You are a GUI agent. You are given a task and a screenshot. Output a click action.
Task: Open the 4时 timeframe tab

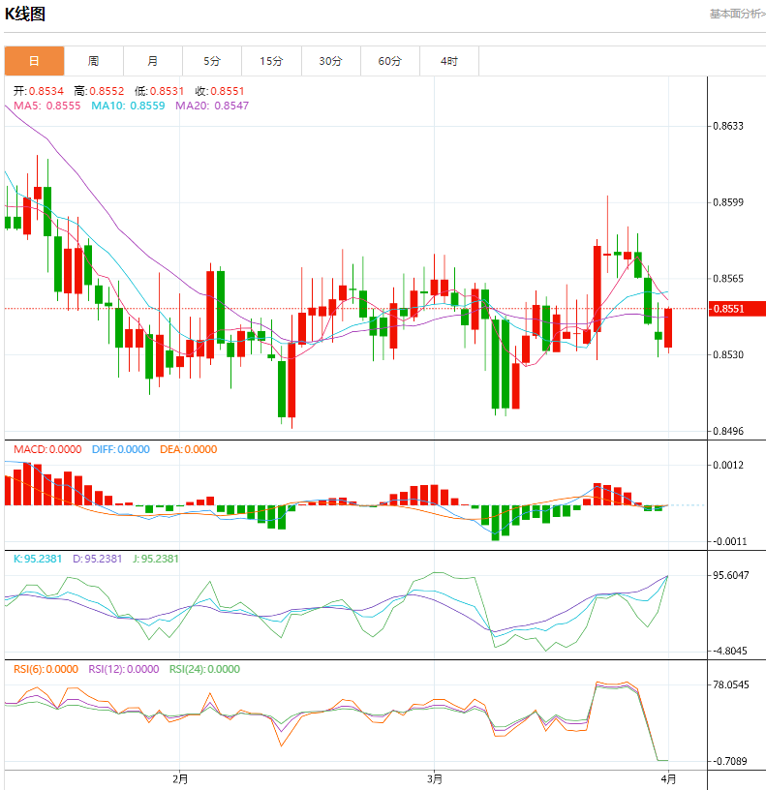click(x=449, y=61)
